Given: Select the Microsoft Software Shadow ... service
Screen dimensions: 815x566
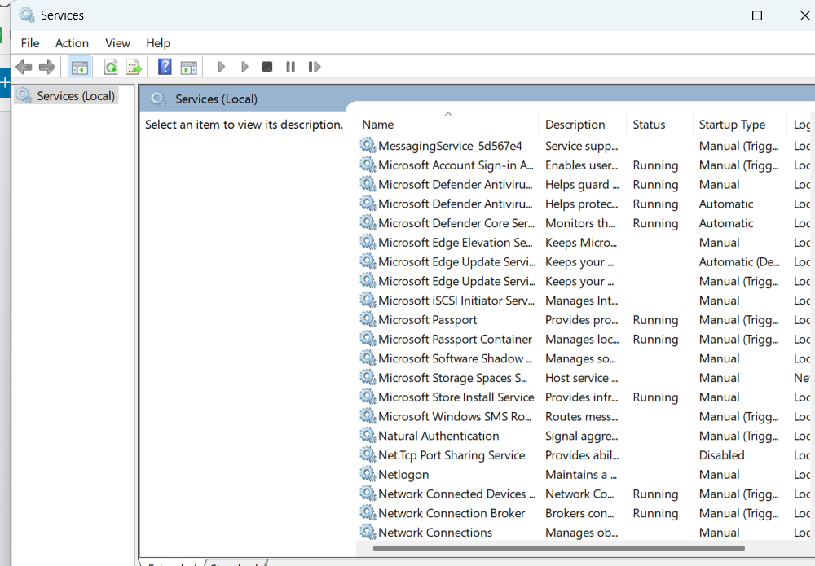Looking at the screenshot, I should 456,358.
